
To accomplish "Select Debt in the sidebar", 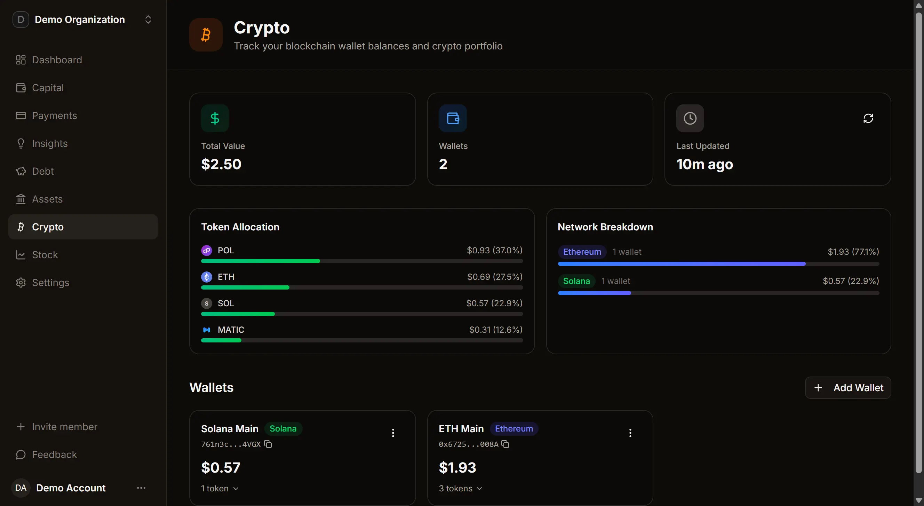I will 83,171.
